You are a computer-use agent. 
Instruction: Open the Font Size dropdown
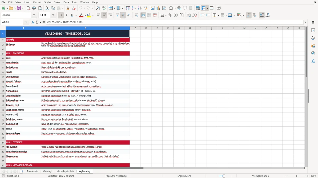coord(53,15)
